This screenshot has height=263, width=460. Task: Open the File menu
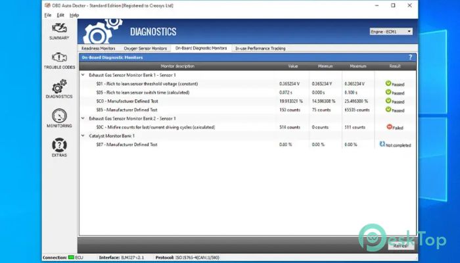click(x=48, y=15)
